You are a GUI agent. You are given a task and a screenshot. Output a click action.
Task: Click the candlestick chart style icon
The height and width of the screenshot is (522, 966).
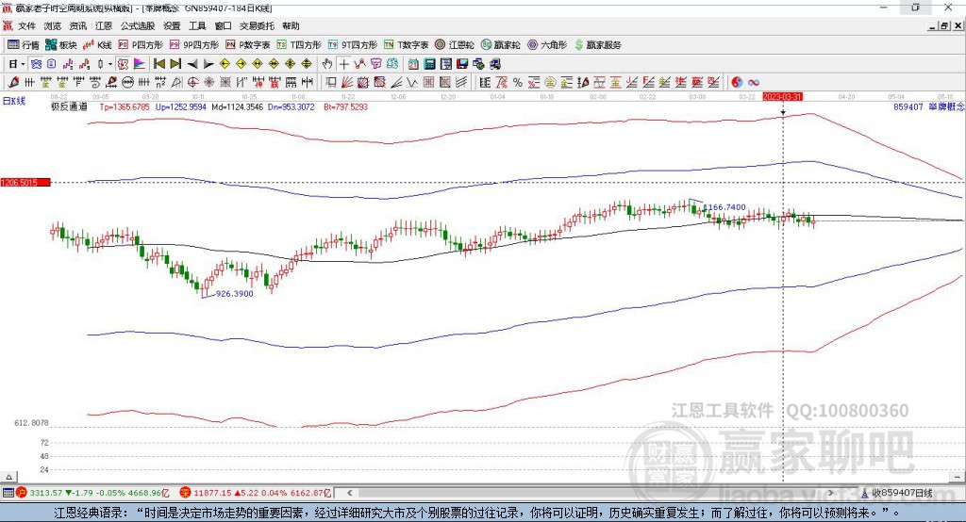100,64
